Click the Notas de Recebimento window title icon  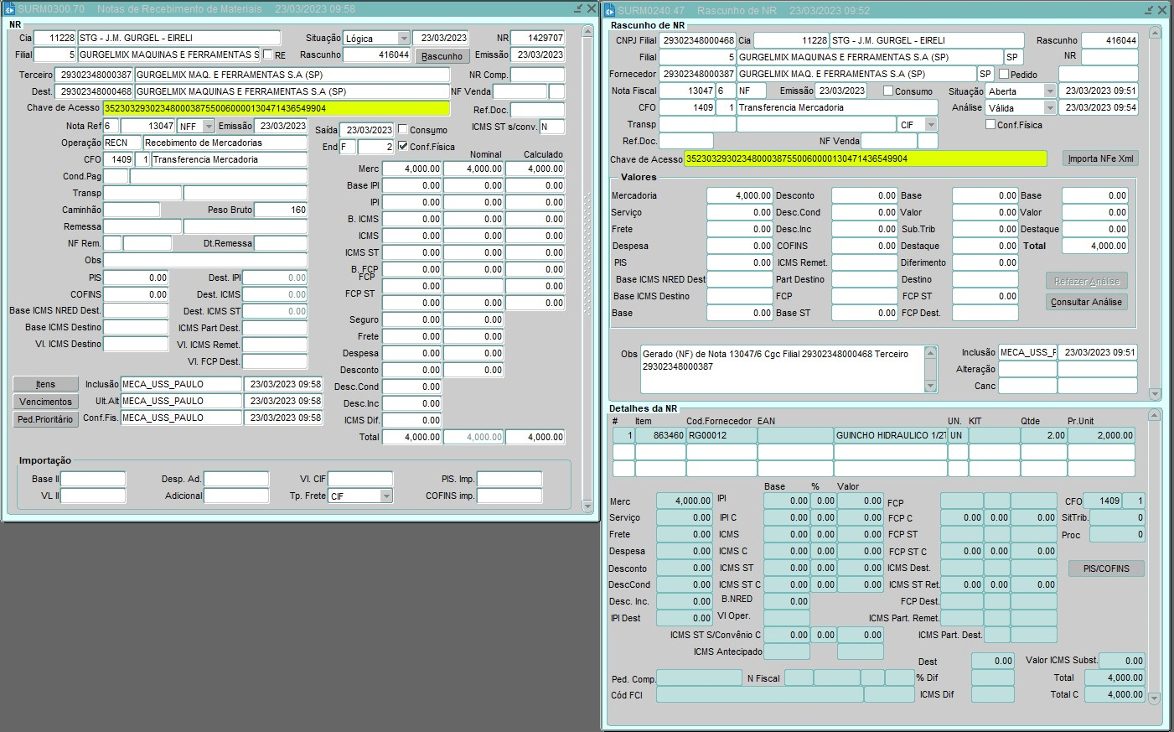[10, 9]
